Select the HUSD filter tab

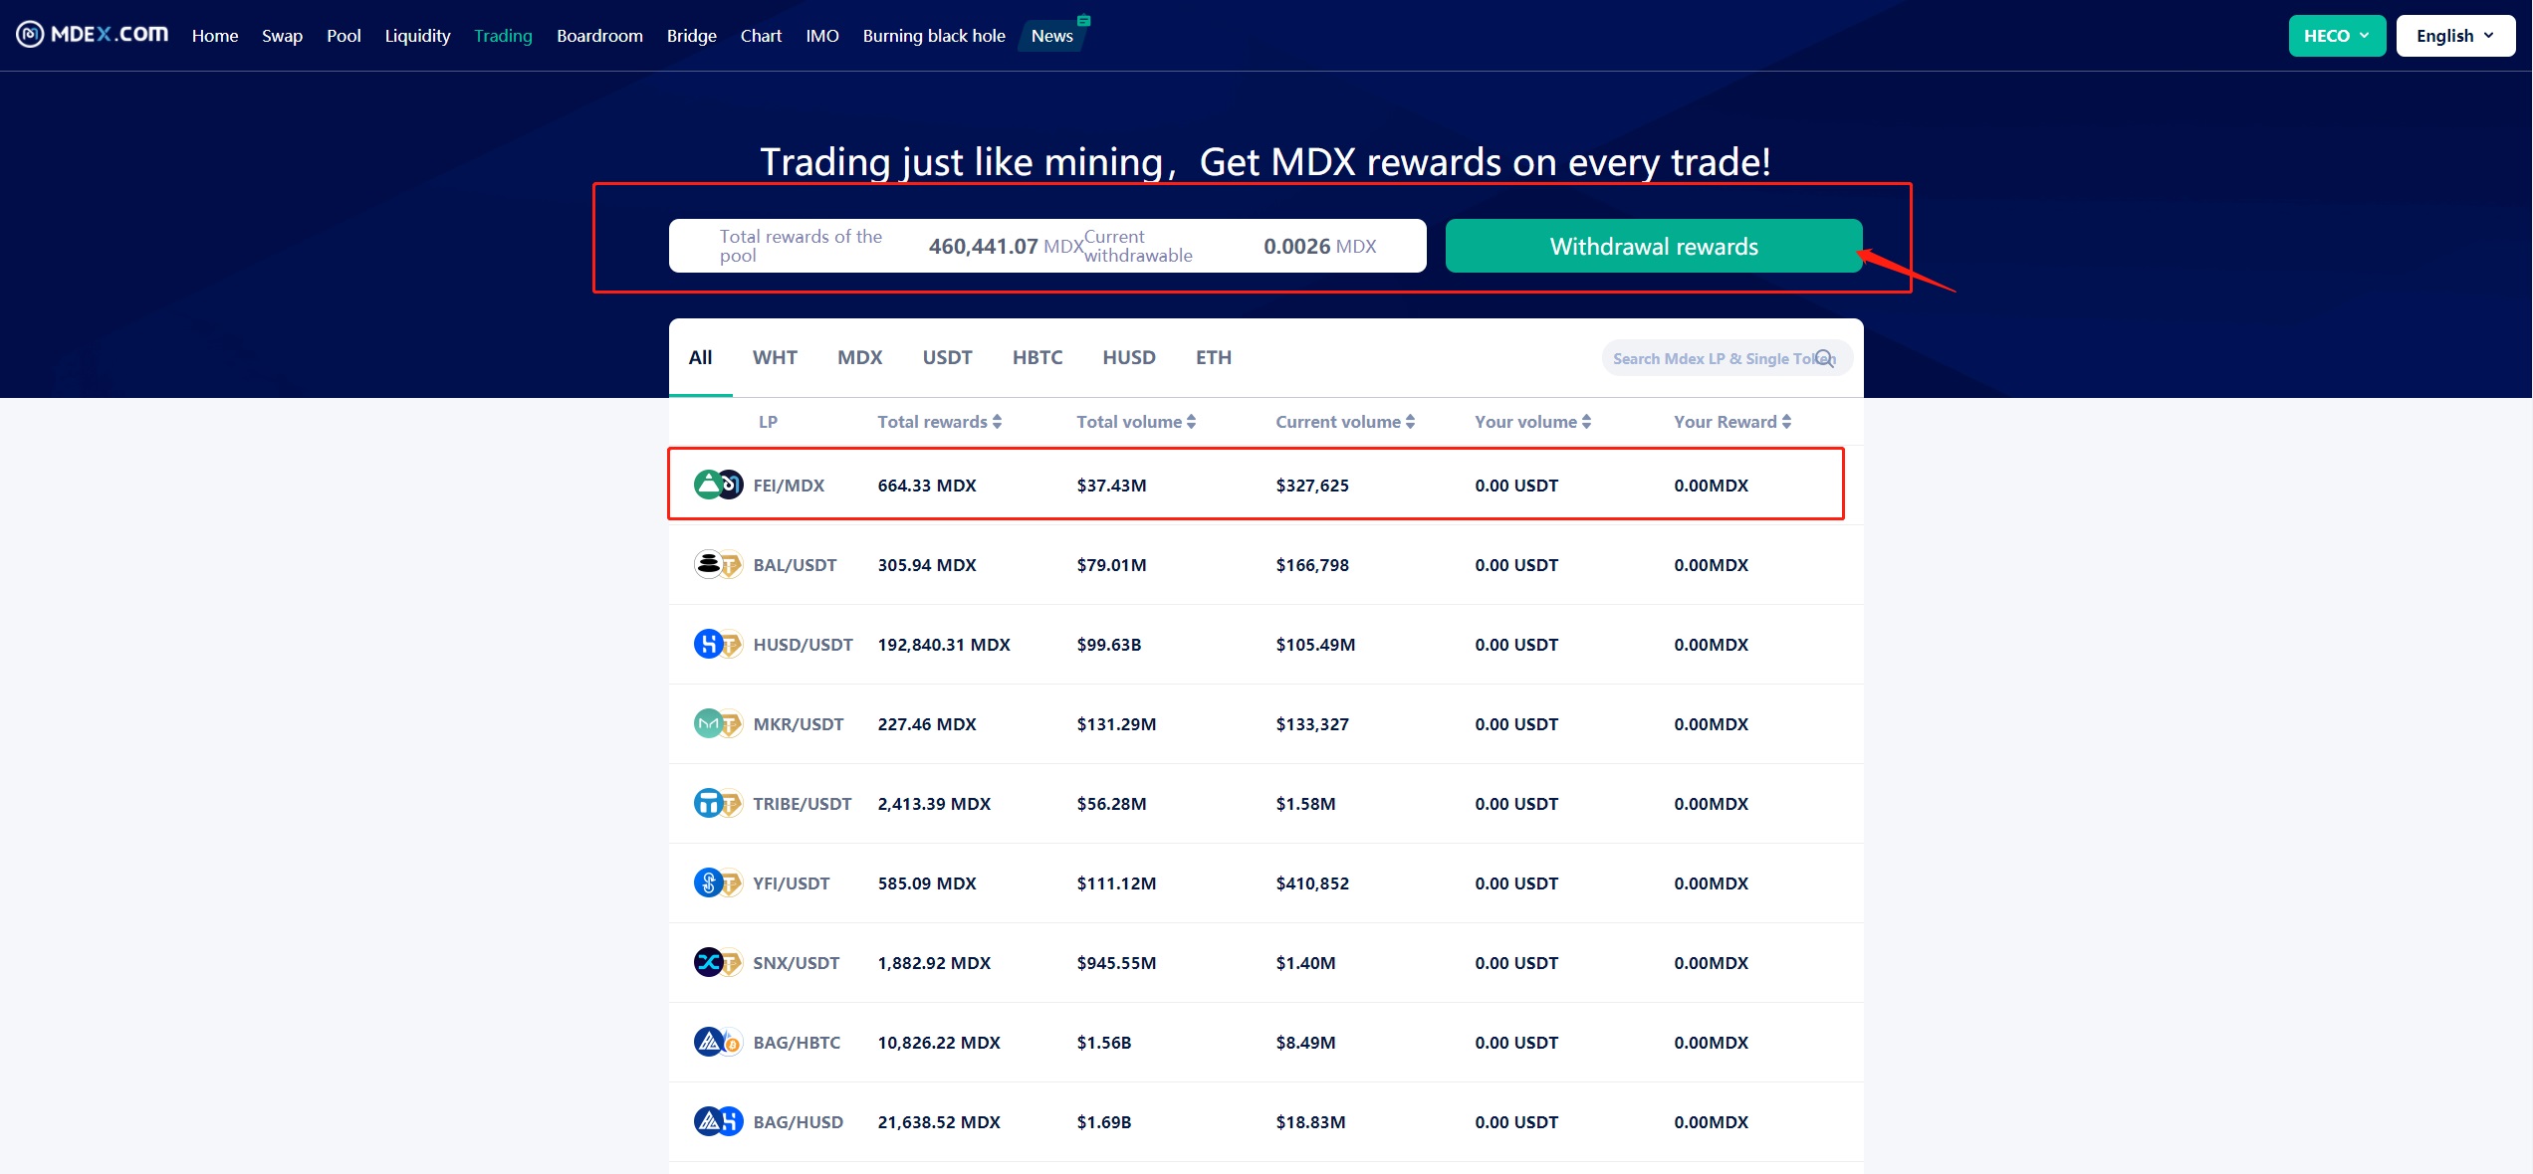coord(1129,357)
